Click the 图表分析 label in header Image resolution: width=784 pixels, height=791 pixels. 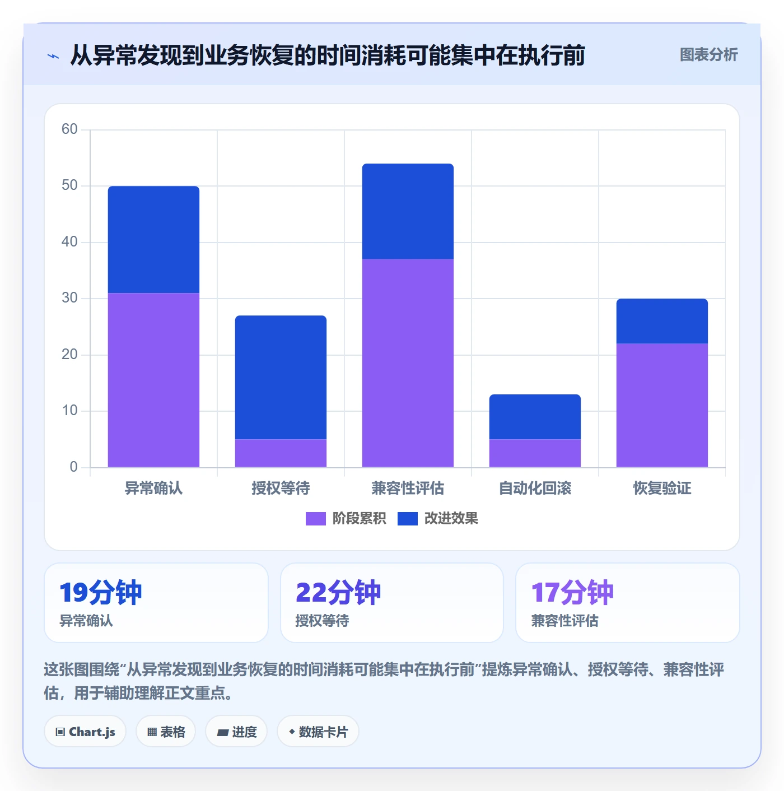pyautogui.click(x=708, y=55)
